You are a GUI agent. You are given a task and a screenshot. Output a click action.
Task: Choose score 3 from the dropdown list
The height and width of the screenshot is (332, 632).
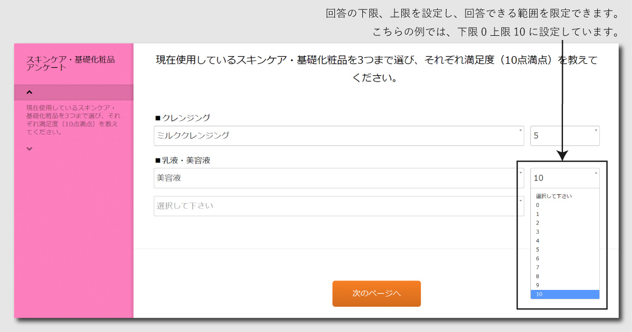pos(565,232)
